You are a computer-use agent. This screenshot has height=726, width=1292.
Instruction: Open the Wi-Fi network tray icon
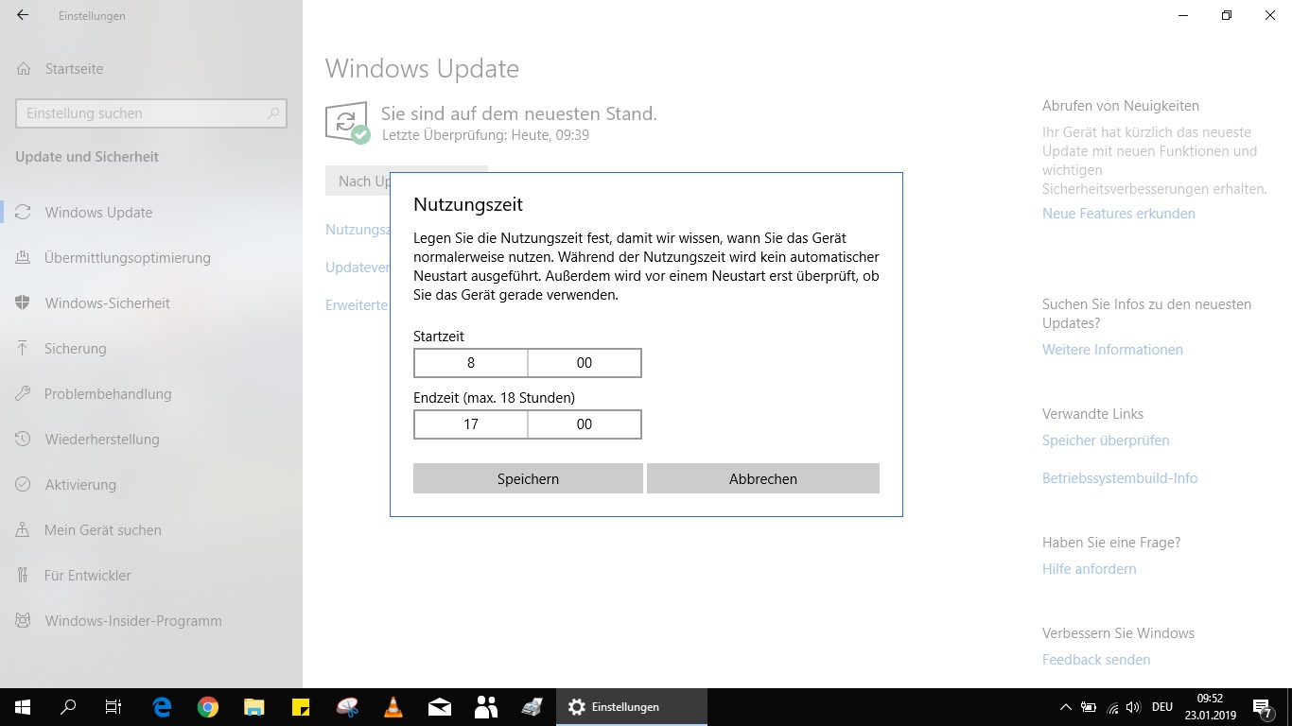(x=1112, y=707)
